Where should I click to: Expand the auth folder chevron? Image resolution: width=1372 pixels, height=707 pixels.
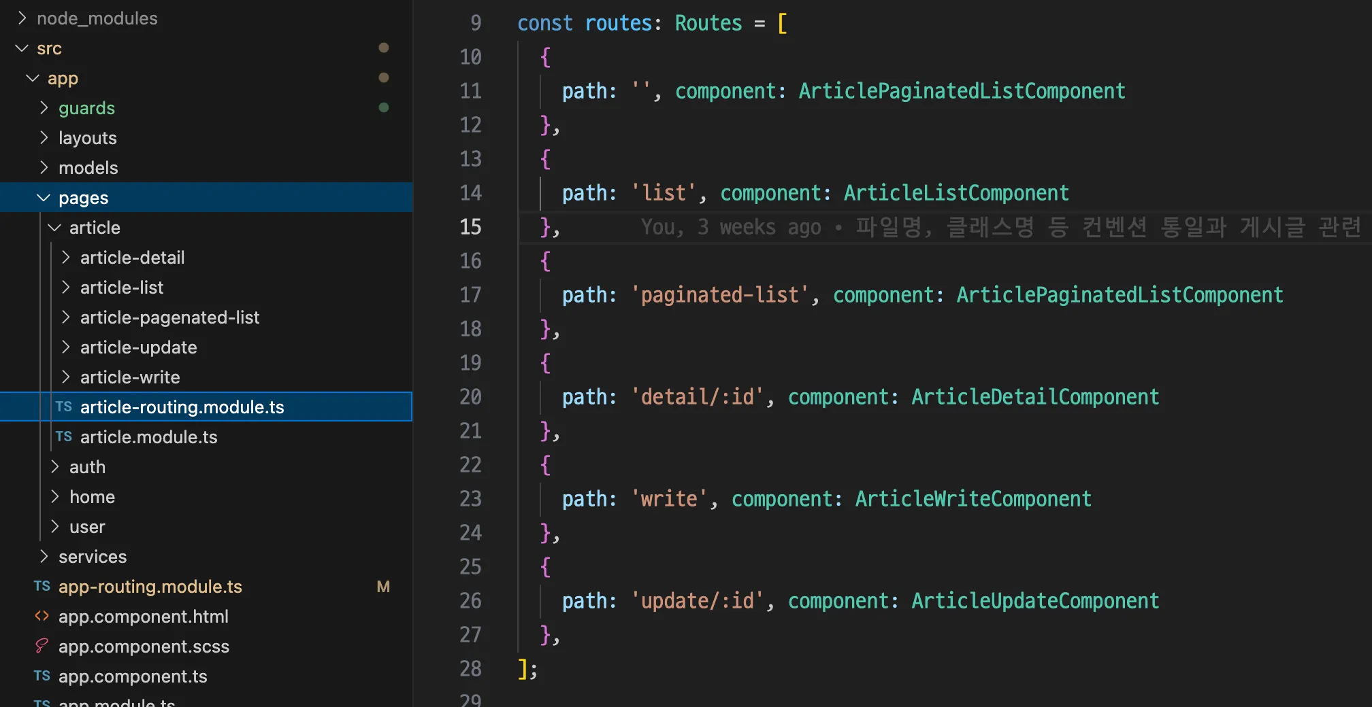point(54,467)
